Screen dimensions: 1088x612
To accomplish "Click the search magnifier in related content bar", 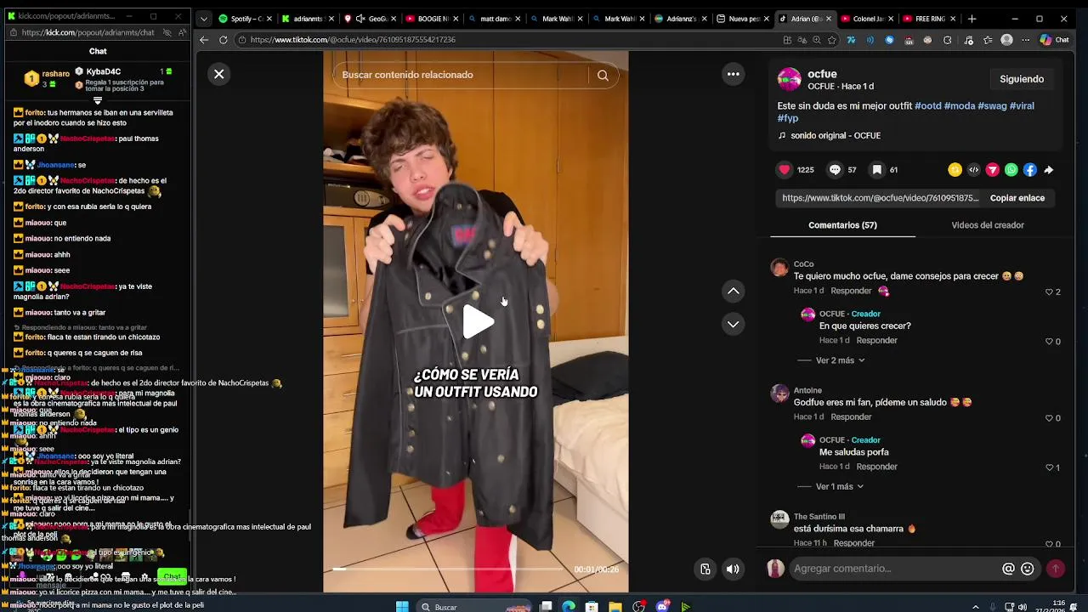I will [x=603, y=75].
